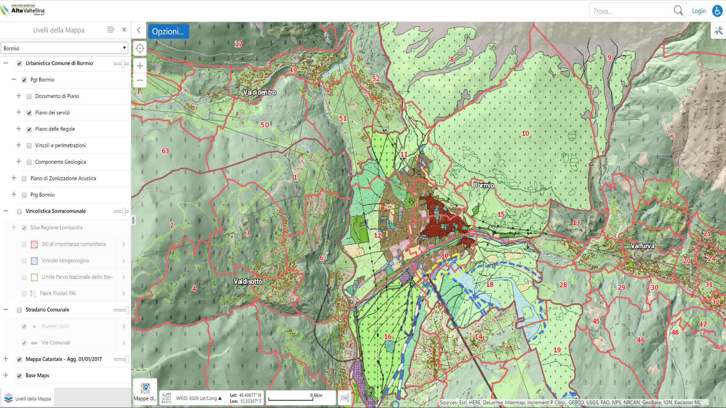Screen dimensions: 726x408
Task: Click the locate-me crosshair button
Action: pos(140,48)
